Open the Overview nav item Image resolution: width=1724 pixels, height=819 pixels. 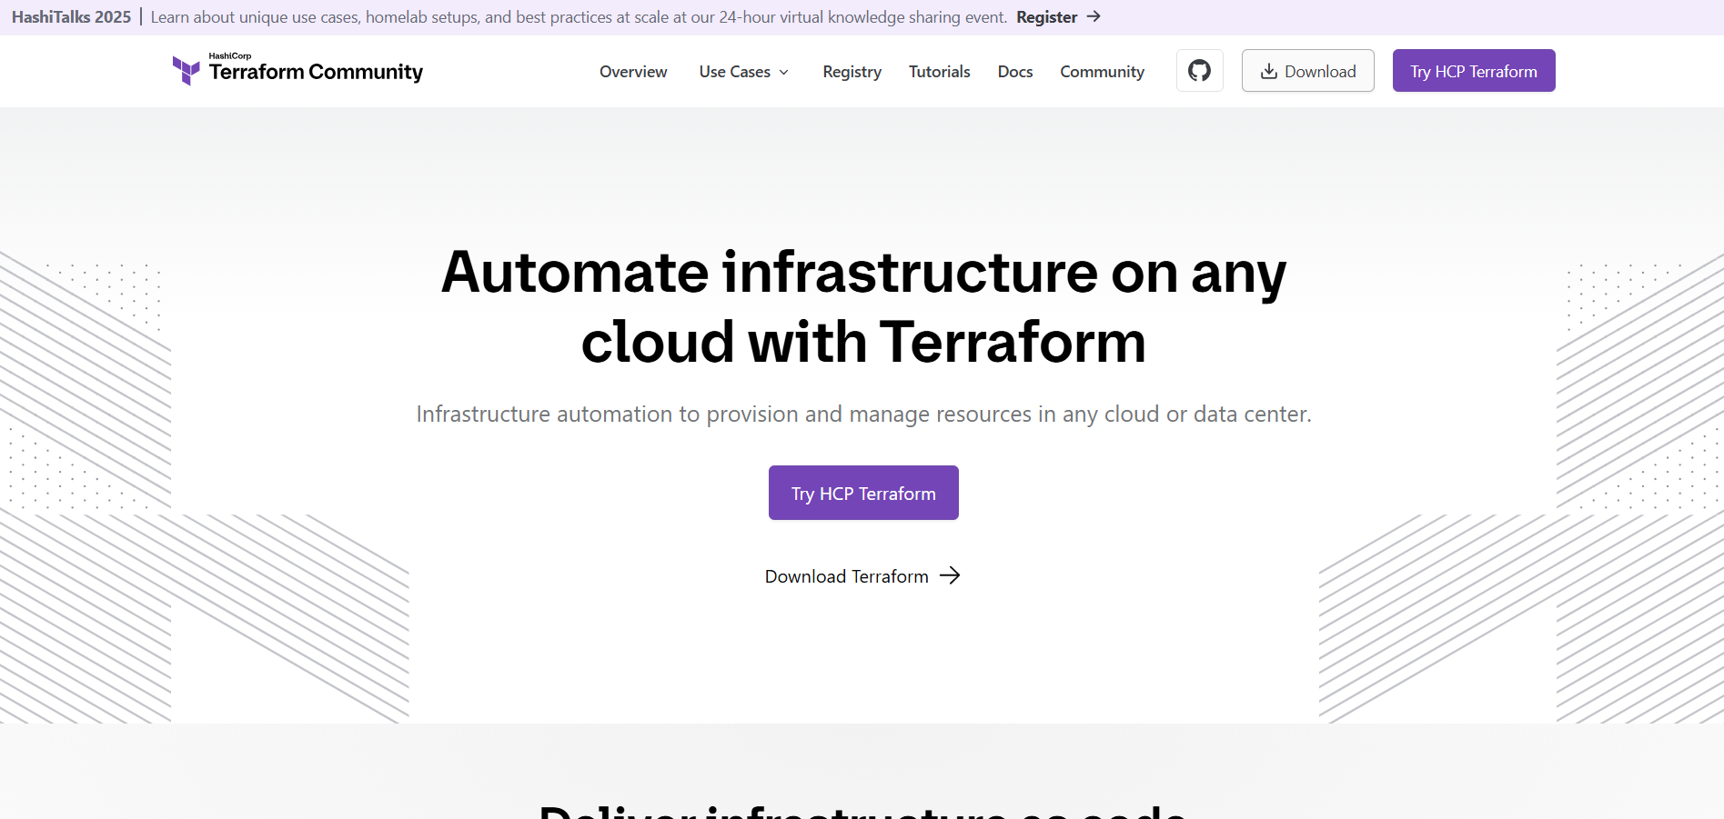[x=633, y=72]
